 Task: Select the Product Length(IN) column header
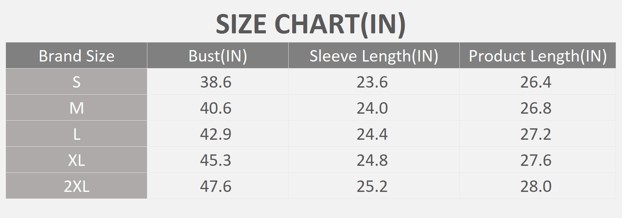(538, 56)
